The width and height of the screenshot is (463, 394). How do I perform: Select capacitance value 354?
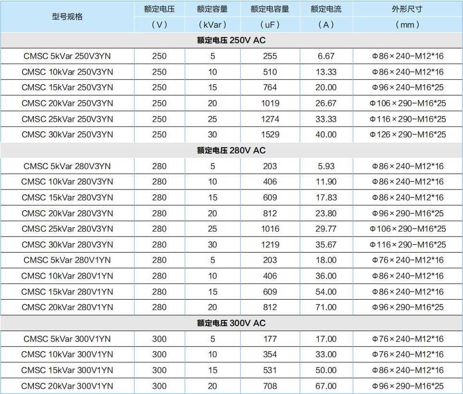click(270, 355)
